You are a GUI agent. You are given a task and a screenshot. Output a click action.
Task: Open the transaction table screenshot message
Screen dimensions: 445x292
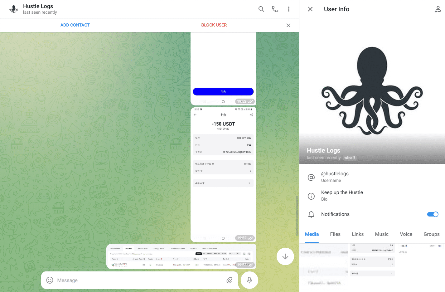pos(181,256)
